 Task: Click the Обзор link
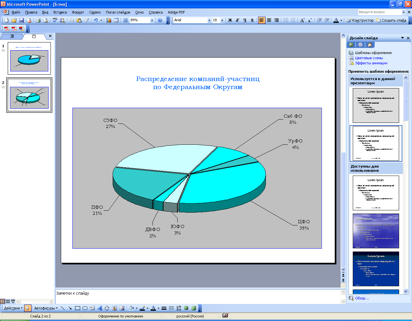pos(362,298)
